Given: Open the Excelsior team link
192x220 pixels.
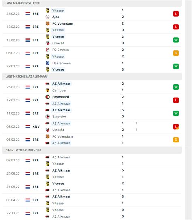Looking at the screenshot, I should click(x=59, y=116).
